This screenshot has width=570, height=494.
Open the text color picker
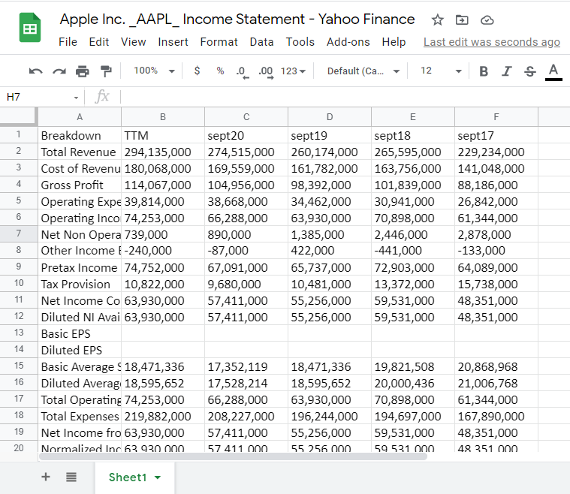pos(553,71)
